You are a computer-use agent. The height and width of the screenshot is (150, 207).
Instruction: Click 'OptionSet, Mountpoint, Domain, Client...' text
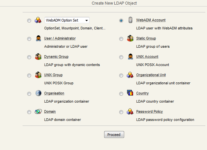pos(75,28)
